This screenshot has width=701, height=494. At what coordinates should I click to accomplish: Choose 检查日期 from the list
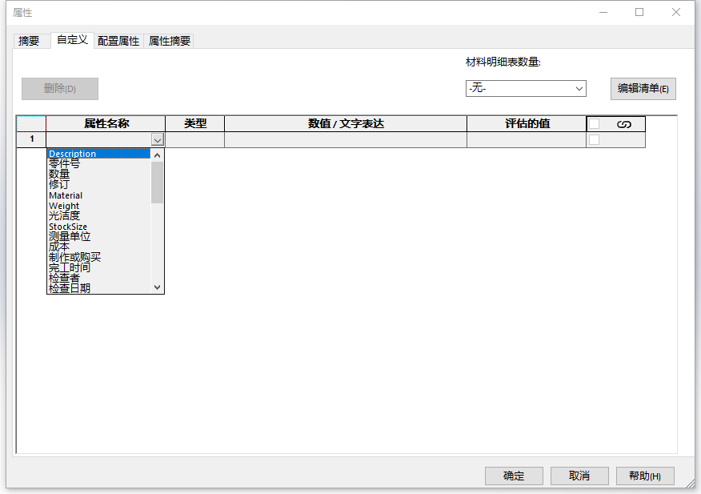(x=98, y=288)
